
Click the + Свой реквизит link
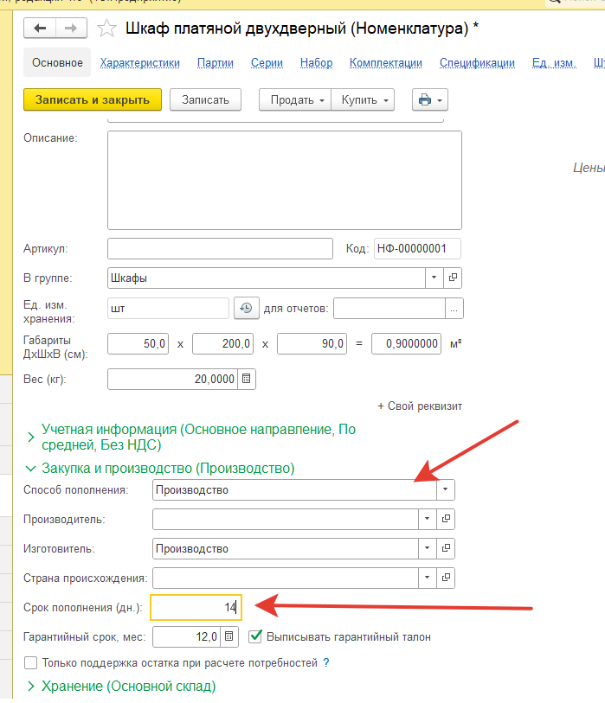coord(420,406)
